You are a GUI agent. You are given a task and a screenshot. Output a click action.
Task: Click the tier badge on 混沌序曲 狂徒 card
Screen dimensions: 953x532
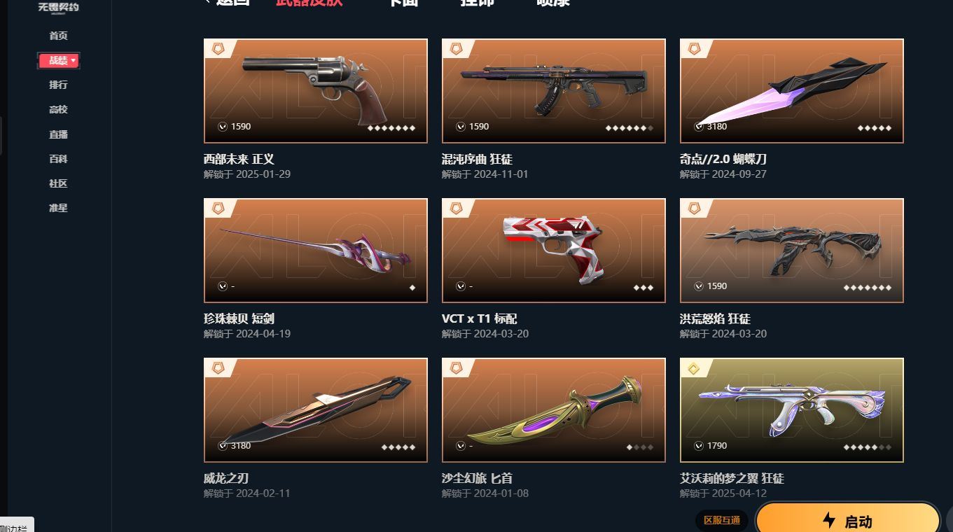pos(456,49)
